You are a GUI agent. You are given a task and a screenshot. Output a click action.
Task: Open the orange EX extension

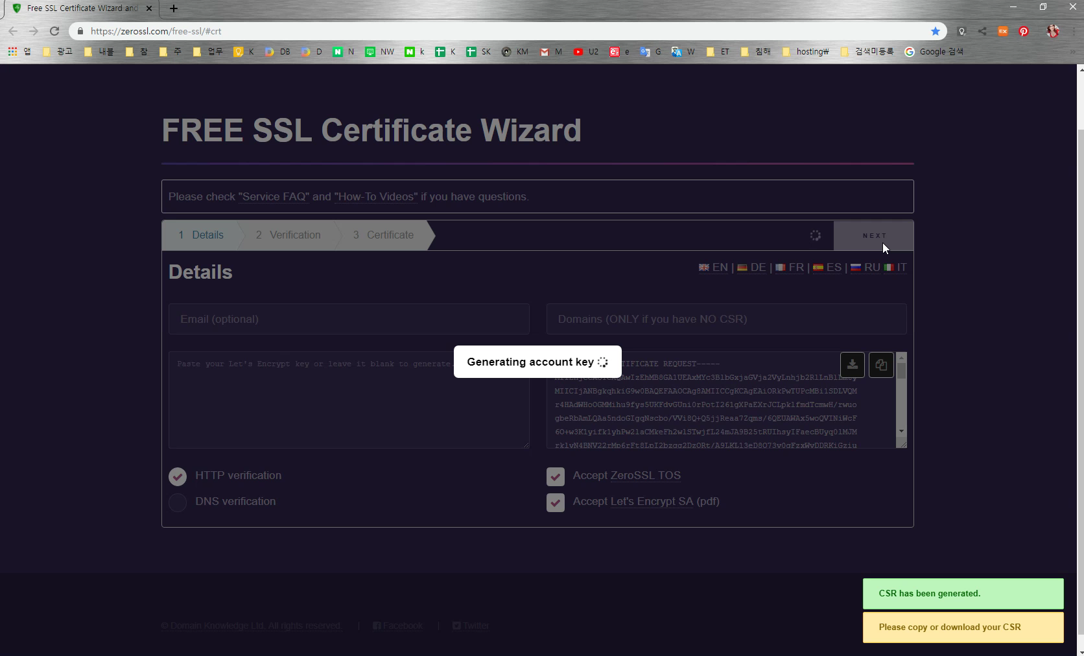pyautogui.click(x=1003, y=31)
